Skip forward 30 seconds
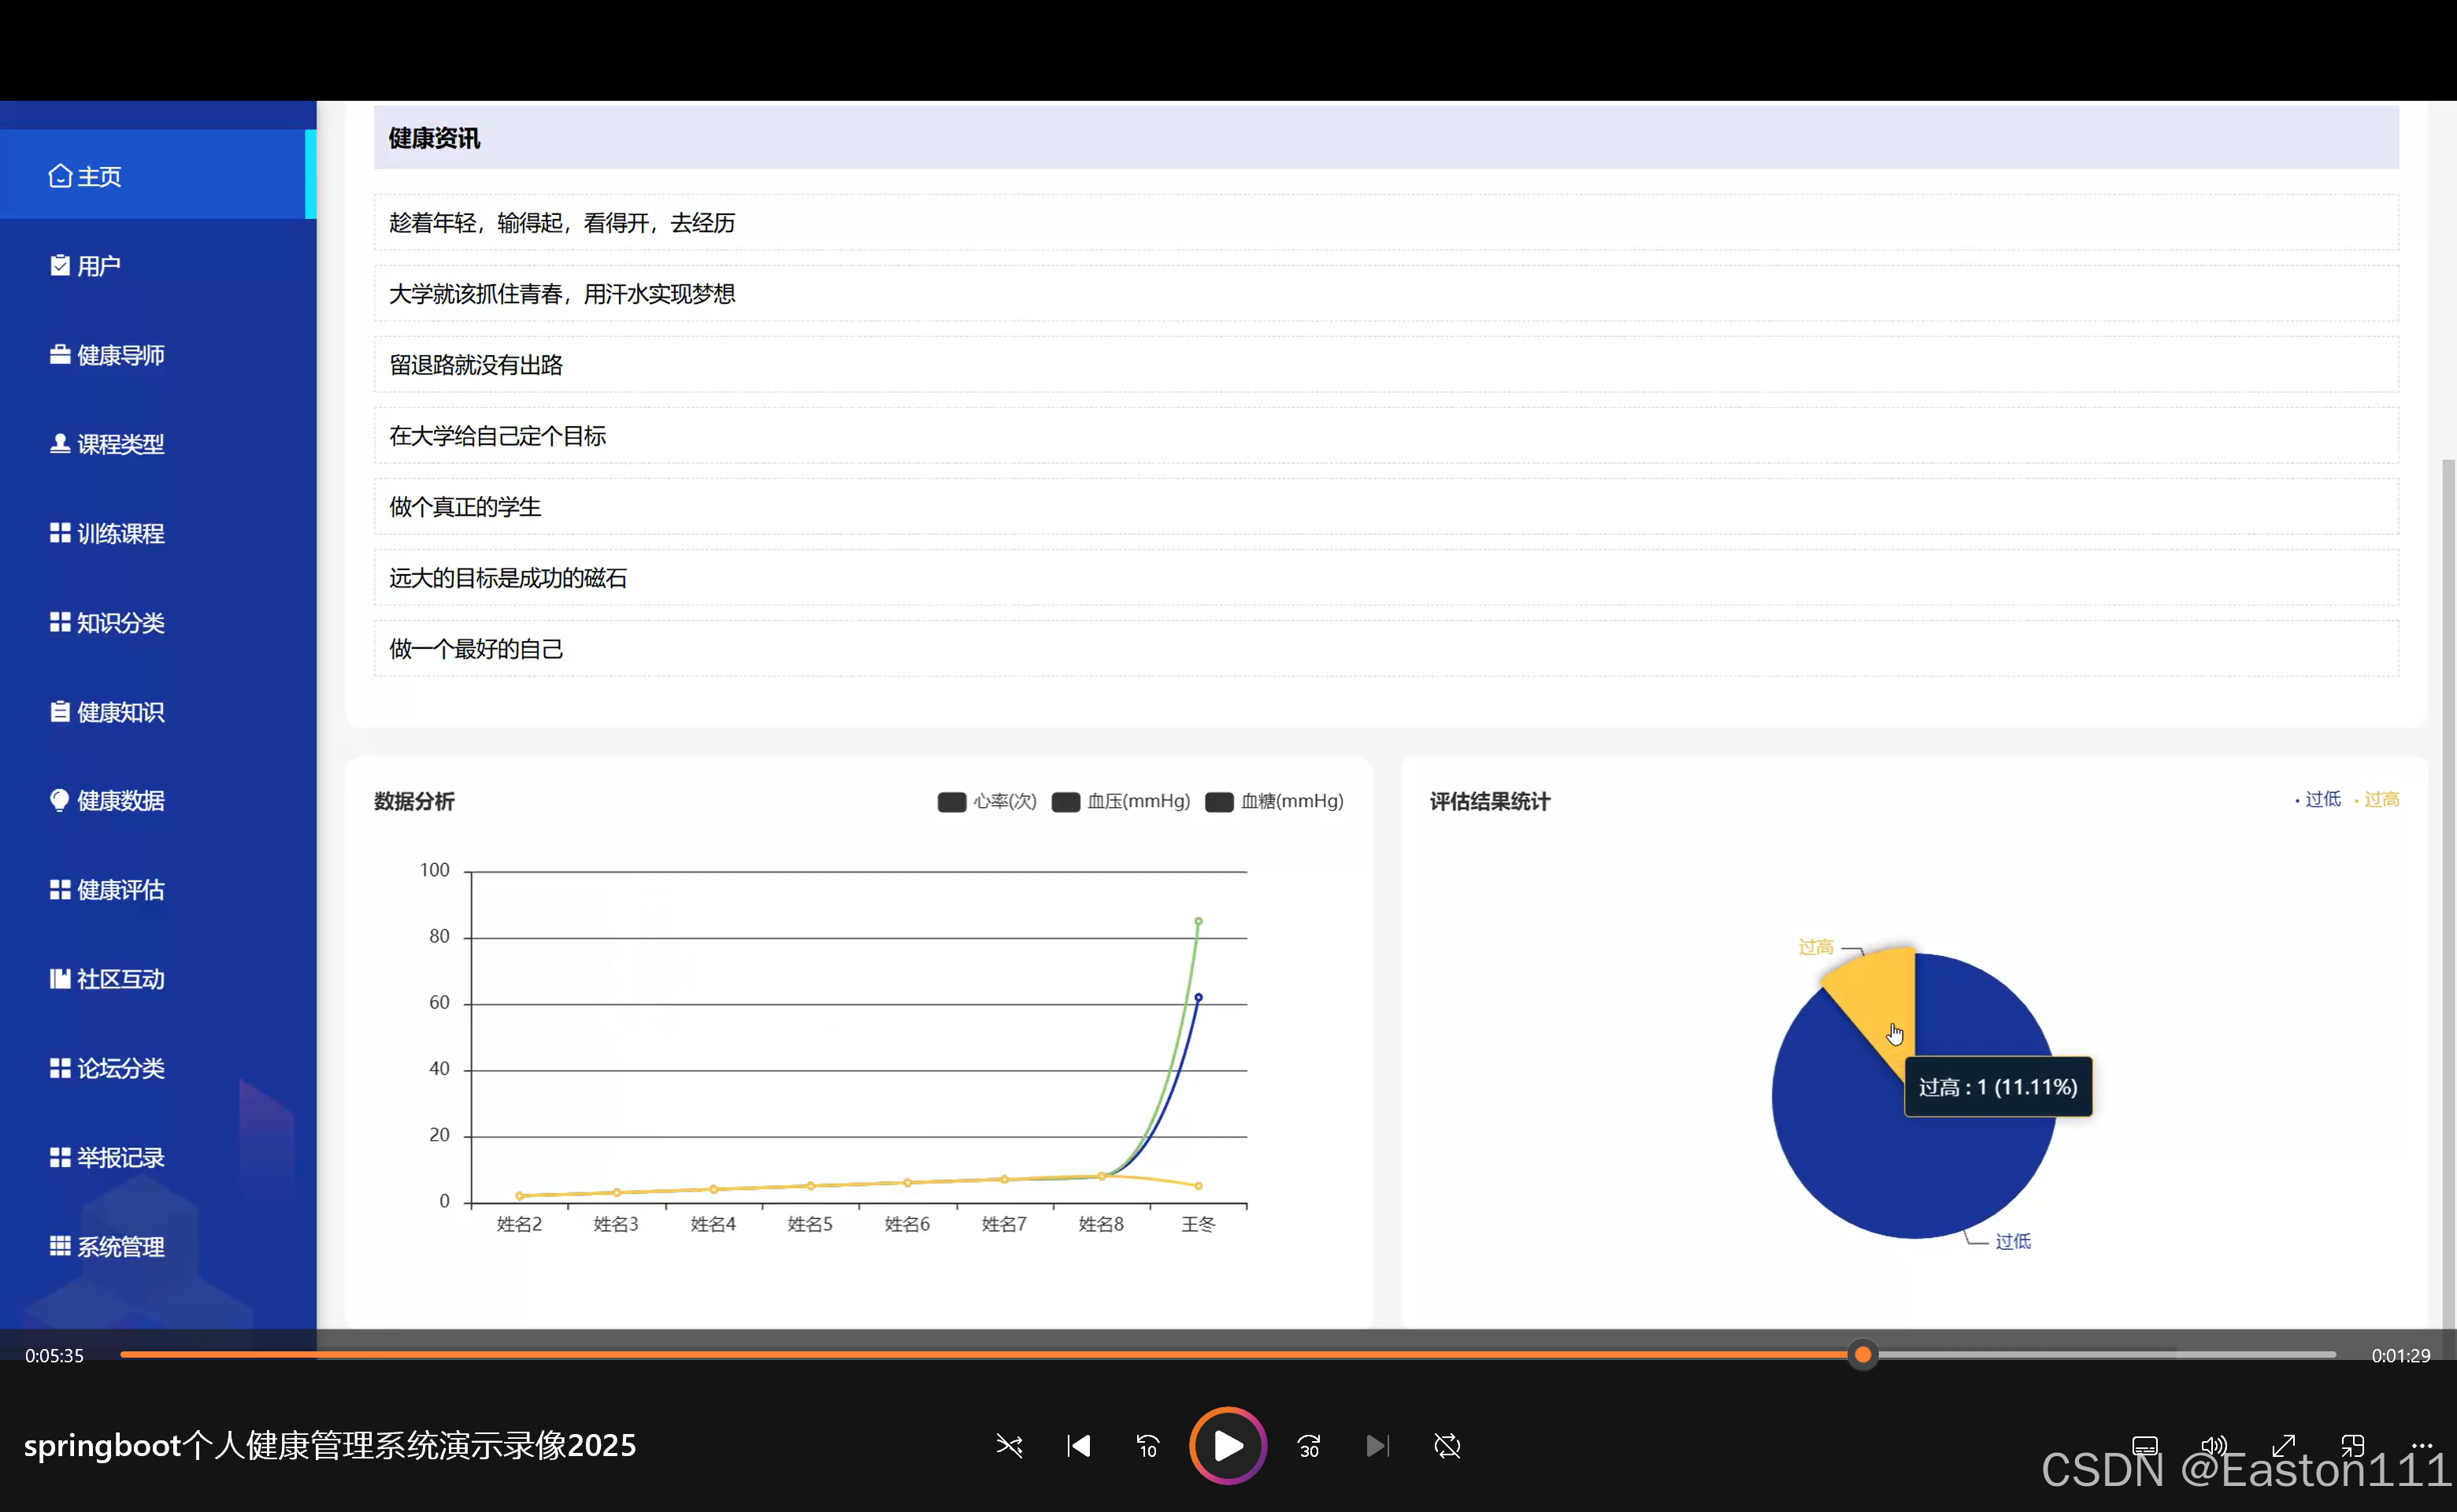The width and height of the screenshot is (2457, 1512). point(1309,1446)
